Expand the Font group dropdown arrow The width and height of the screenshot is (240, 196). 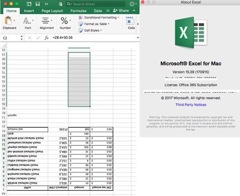pyautogui.click(x=33, y=20)
